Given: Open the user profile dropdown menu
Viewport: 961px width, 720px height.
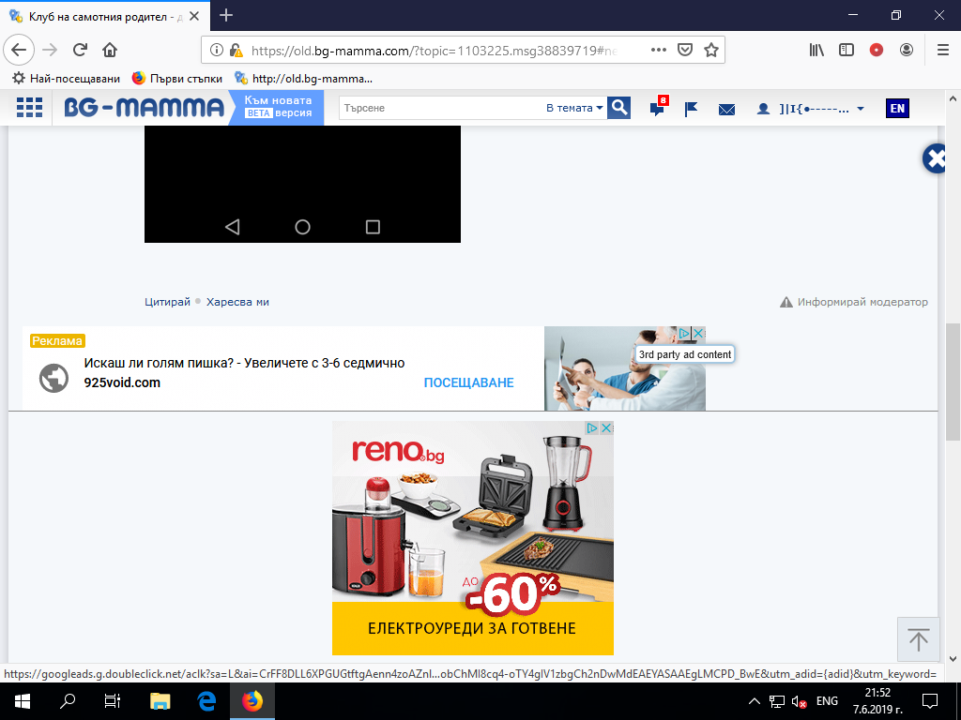Looking at the screenshot, I should click(812, 109).
